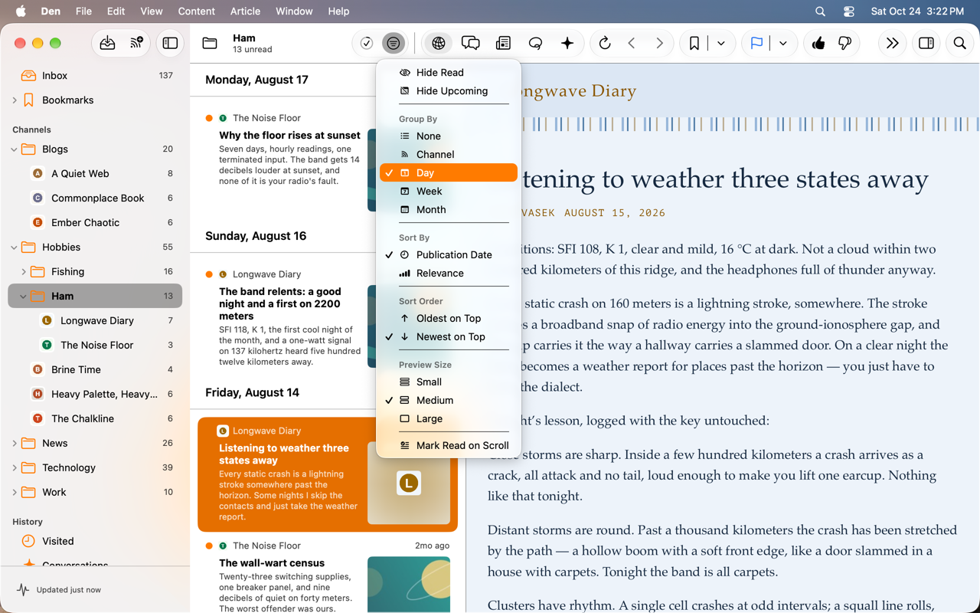
Task: Turn on Mark Read on Scroll
Action: [x=449, y=445]
